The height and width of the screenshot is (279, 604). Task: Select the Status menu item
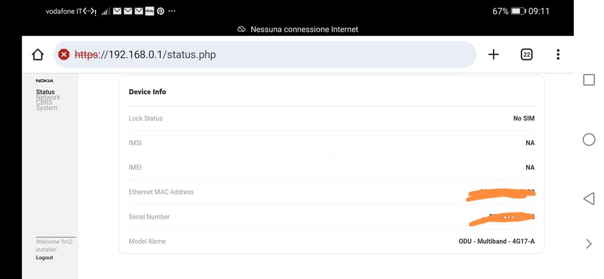pos(45,92)
